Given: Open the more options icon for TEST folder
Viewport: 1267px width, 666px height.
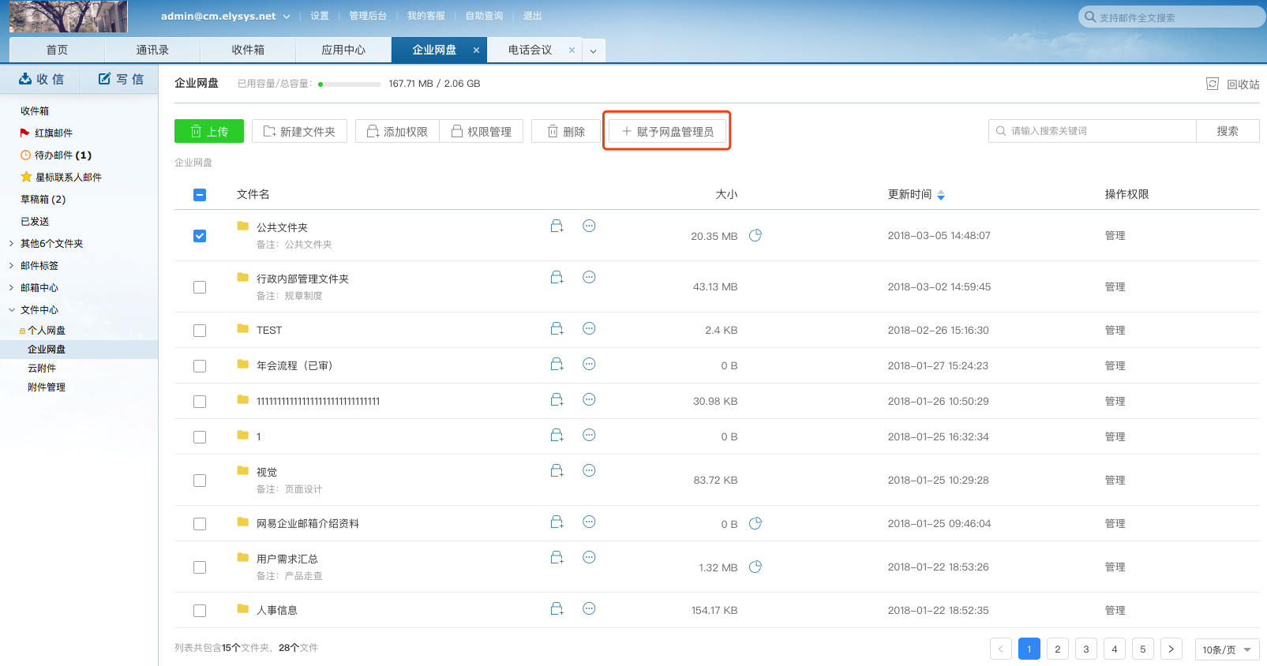Looking at the screenshot, I should [589, 328].
